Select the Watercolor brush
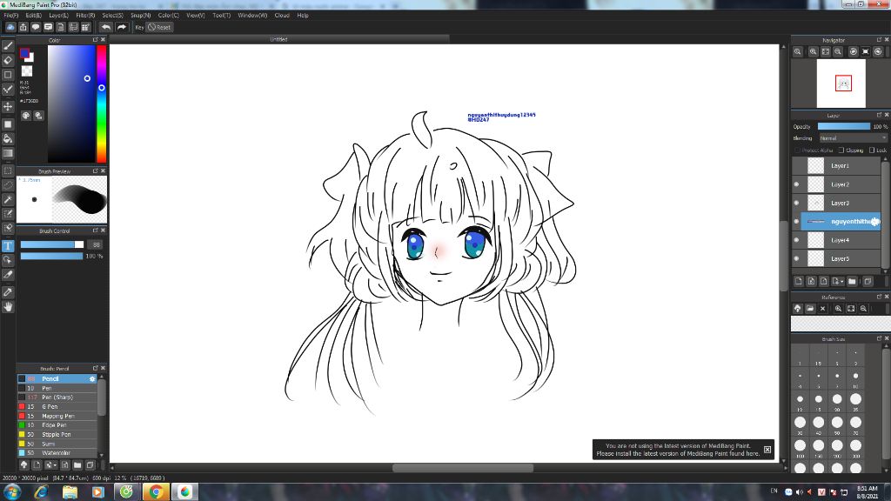This screenshot has height=501, width=891. [57, 452]
